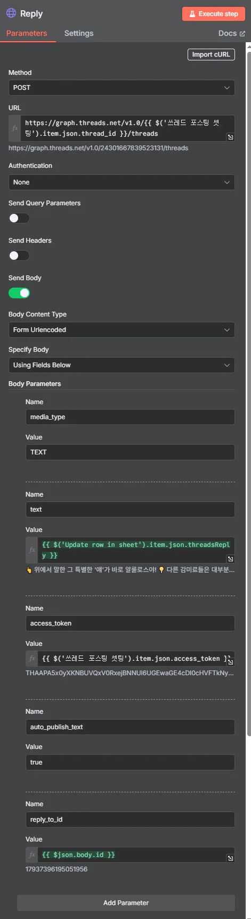Click the Korean reply preview text
Viewport: 251px width, 919px height.
(130, 570)
